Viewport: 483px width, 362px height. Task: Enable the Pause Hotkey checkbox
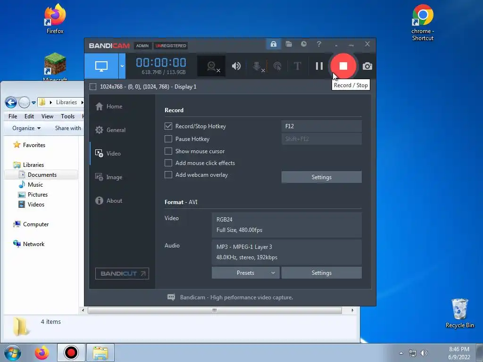click(x=168, y=139)
